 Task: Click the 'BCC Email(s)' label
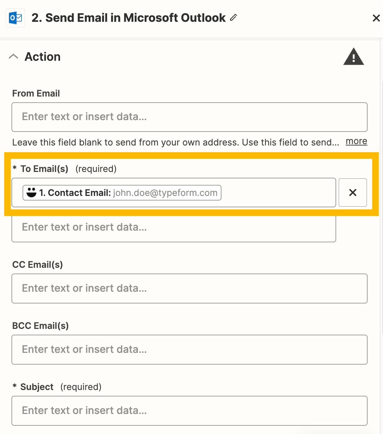point(40,326)
